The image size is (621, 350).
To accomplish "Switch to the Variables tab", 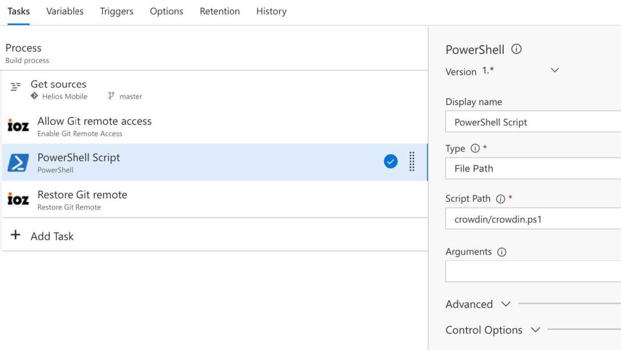I will pyautogui.click(x=65, y=11).
